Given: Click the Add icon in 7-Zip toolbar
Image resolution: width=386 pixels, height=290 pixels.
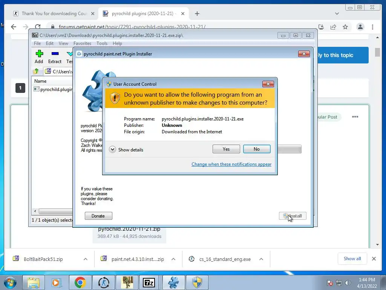Looking at the screenshot, I should pos(39,57).
